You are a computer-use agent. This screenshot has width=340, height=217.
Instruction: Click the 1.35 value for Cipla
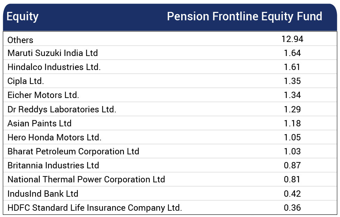tap(292, 81)
